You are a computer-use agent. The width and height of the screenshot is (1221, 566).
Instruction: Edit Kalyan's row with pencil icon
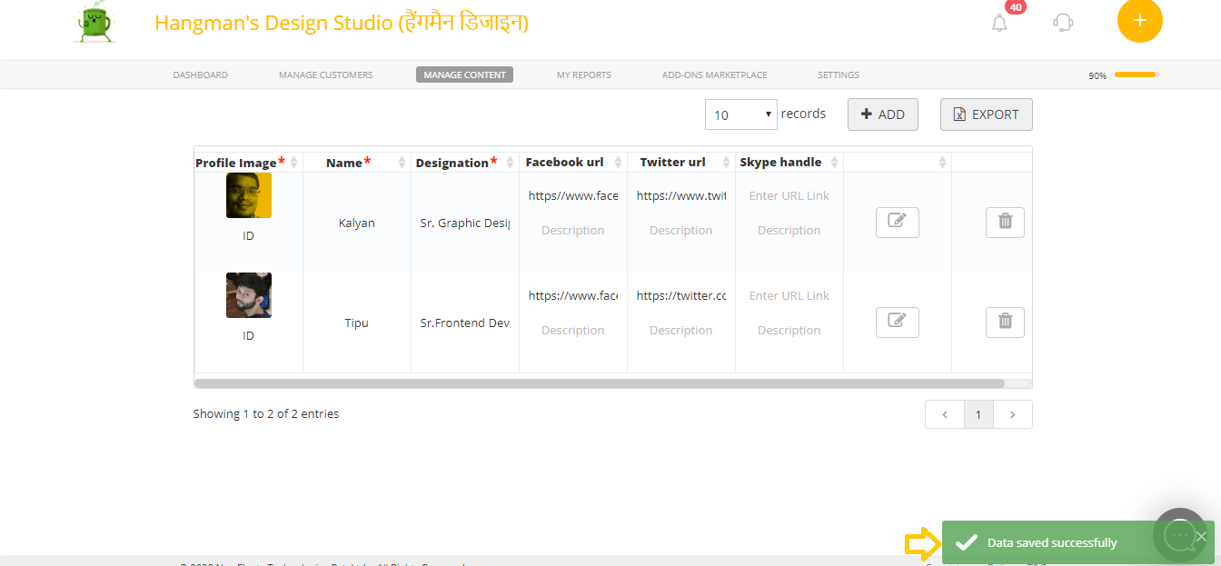coord(897,223)
